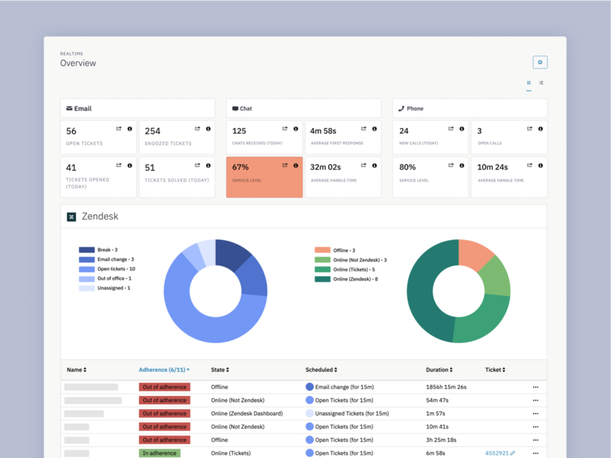Switch to list view layout
The width and height of the screenshot is (611, 458).
click(x=541, y=83)
